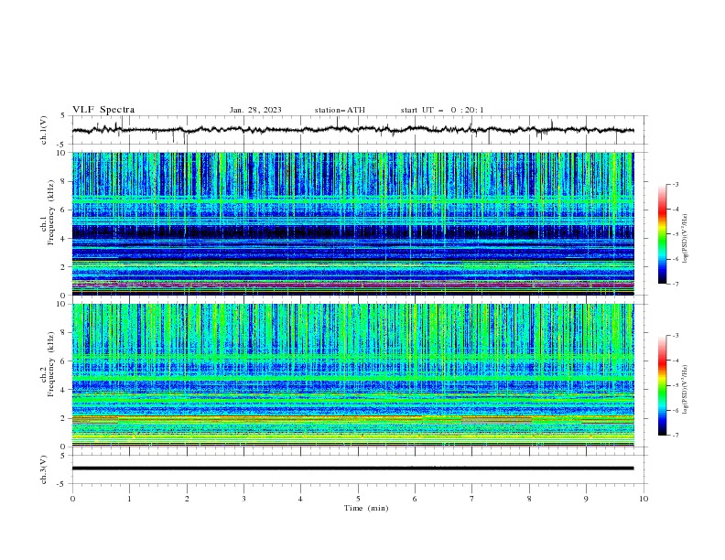Click the ch.1 waveform trace at top

352,130
